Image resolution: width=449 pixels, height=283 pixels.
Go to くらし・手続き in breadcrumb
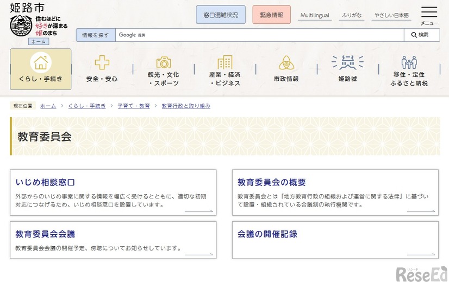coord(87,106)
